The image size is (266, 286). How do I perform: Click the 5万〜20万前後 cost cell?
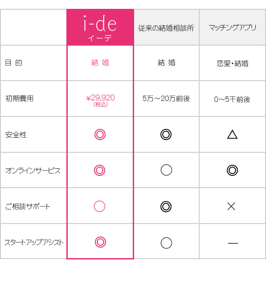(x=166, y=98)
